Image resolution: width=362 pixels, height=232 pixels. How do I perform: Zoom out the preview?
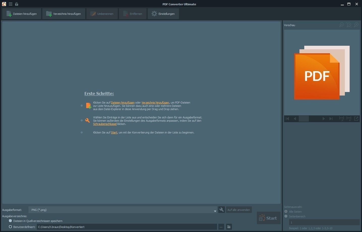[341, 25]
